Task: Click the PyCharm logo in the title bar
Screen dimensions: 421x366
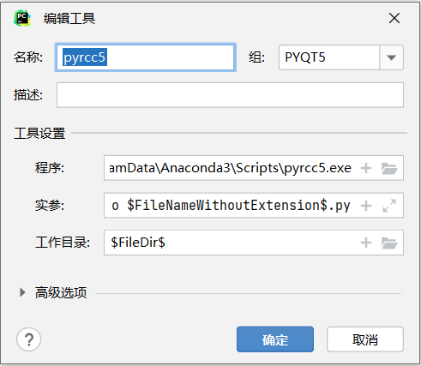Action: (22, 18)
